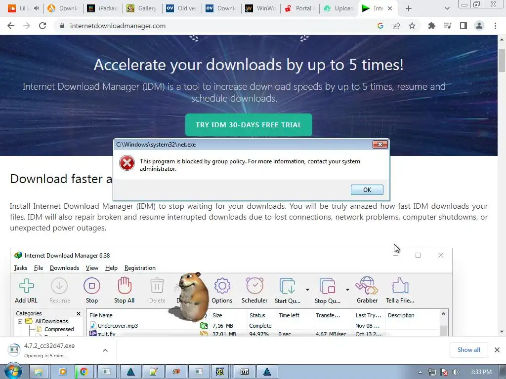Click the Grabber icon in IDM screenshot
The width and height of the screenshot is (506, 379).
(367, 286)
